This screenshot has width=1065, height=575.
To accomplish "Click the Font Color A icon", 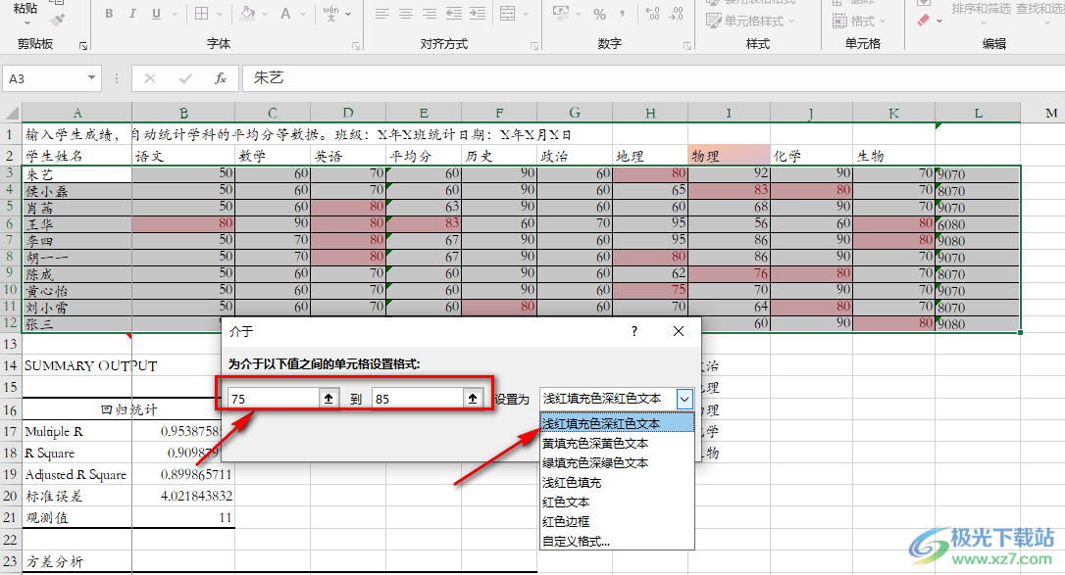I will (x=286, y=14).
